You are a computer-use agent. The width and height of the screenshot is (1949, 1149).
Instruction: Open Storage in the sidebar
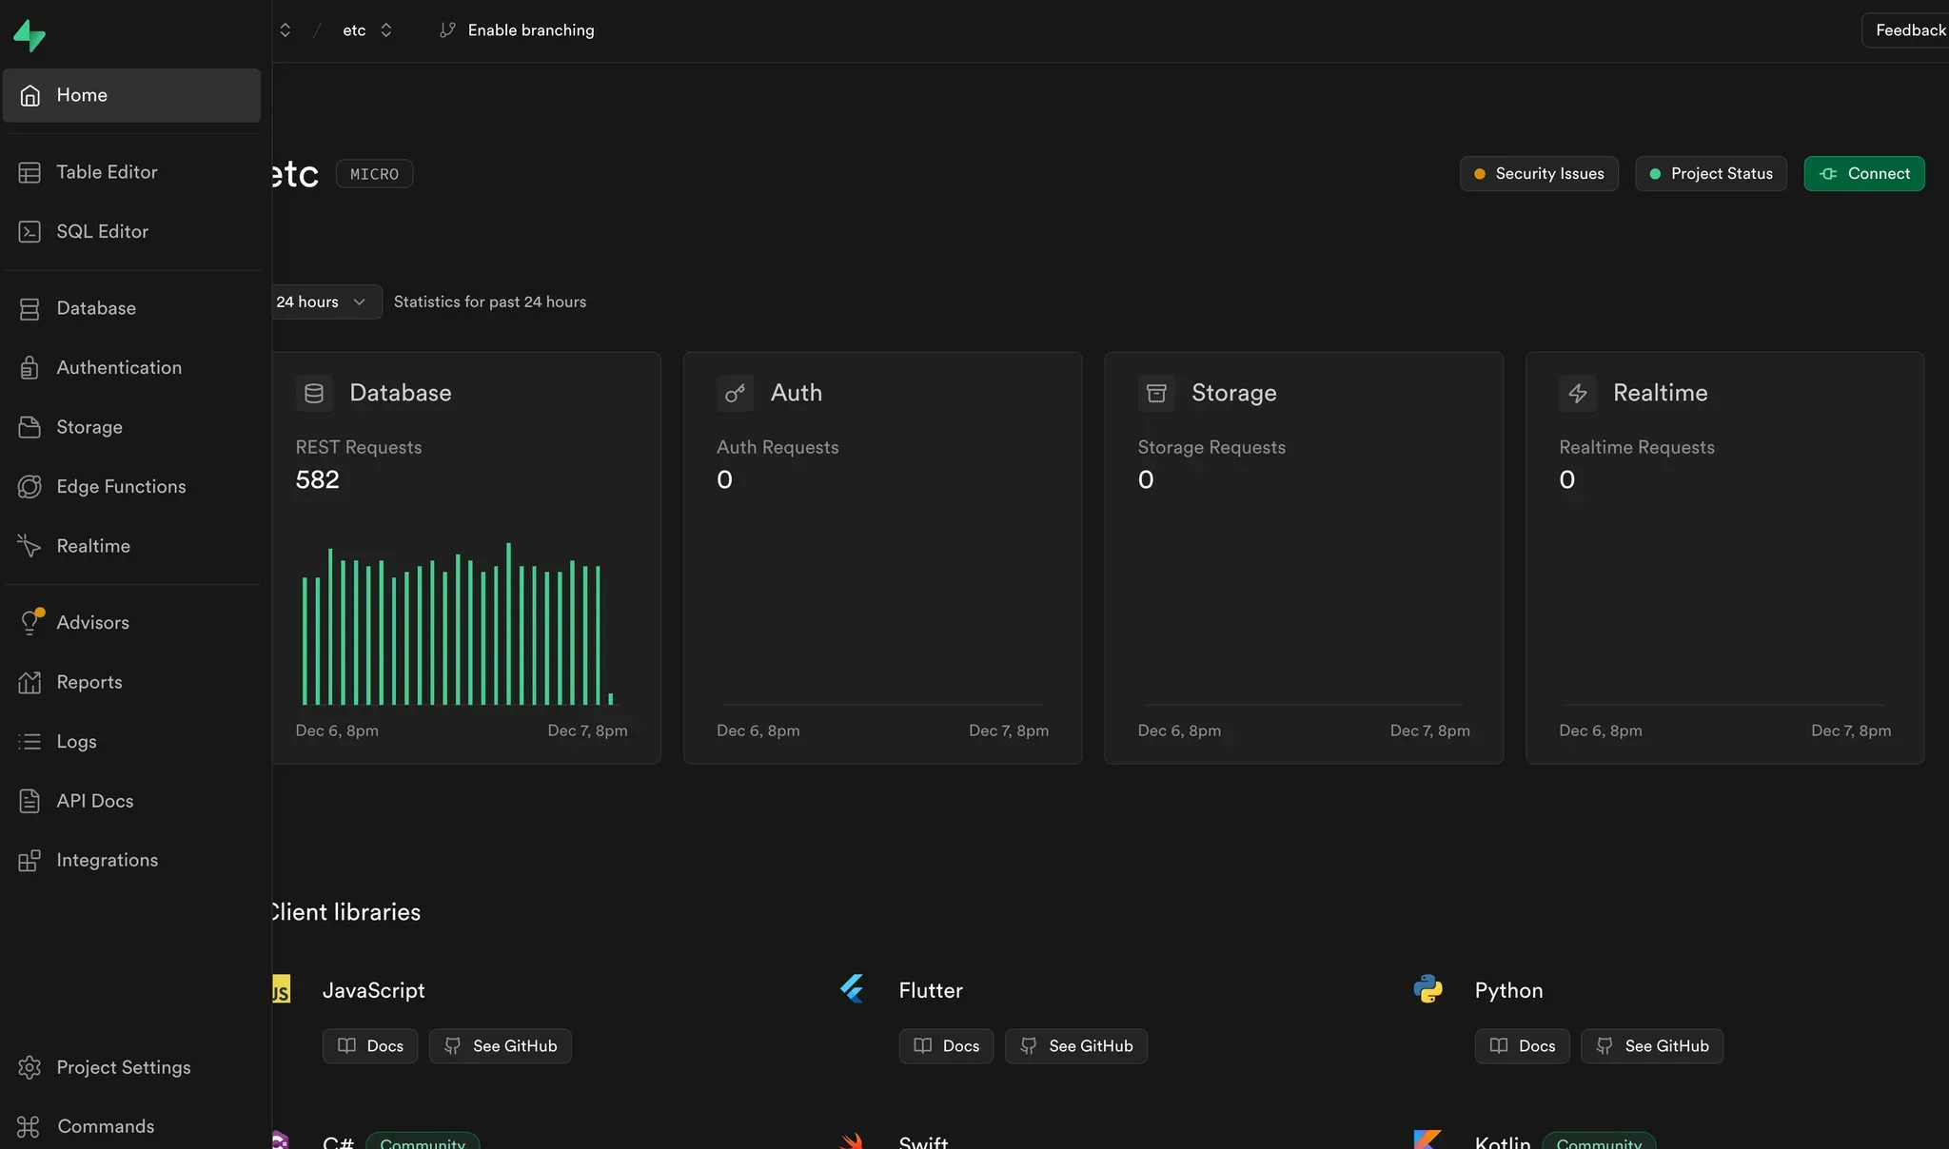tap(131, 427)
